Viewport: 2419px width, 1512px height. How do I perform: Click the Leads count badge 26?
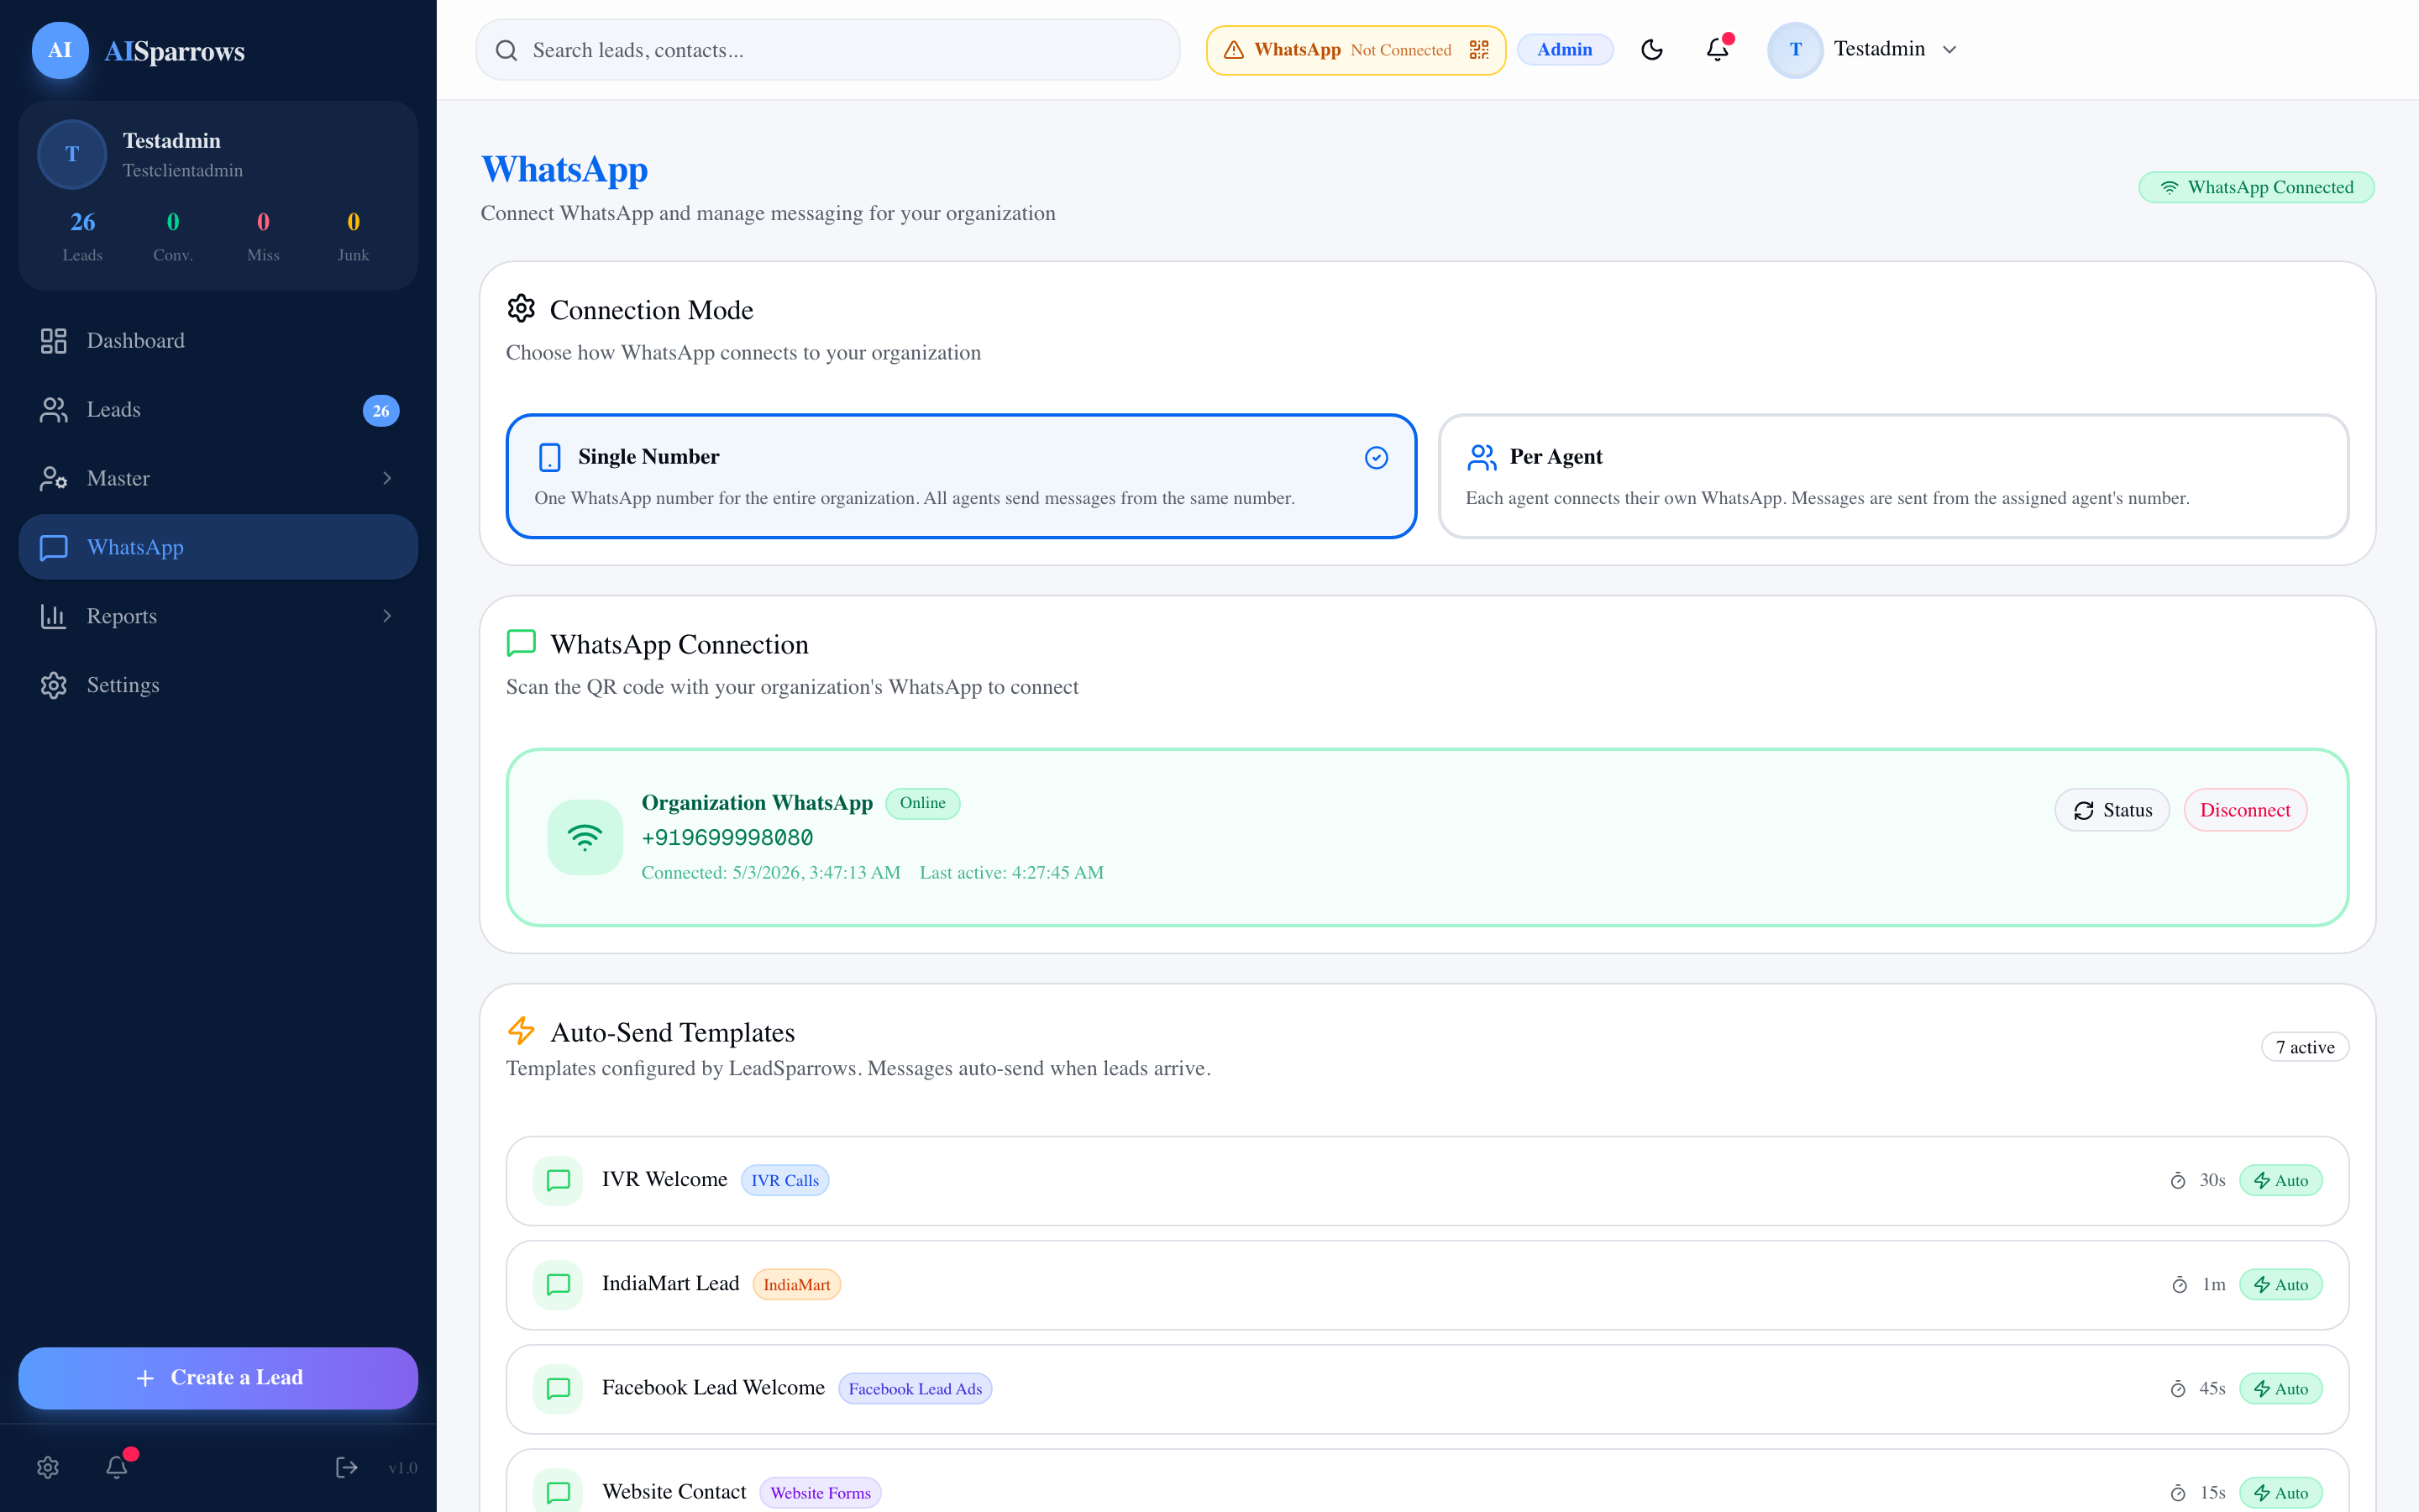pyautogui.click(x=380, y=411)
